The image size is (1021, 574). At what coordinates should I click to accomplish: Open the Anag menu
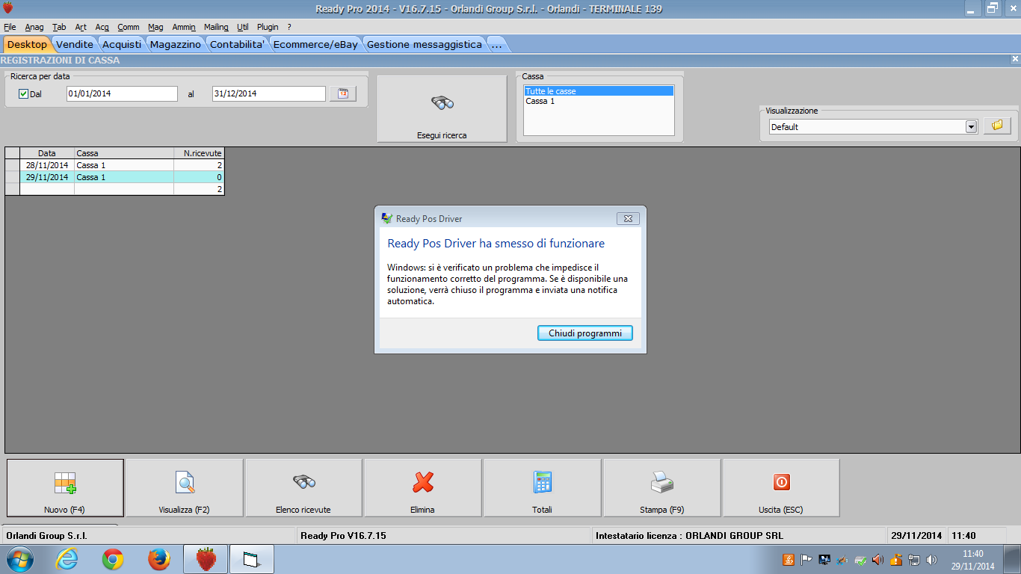click(34, 27)
